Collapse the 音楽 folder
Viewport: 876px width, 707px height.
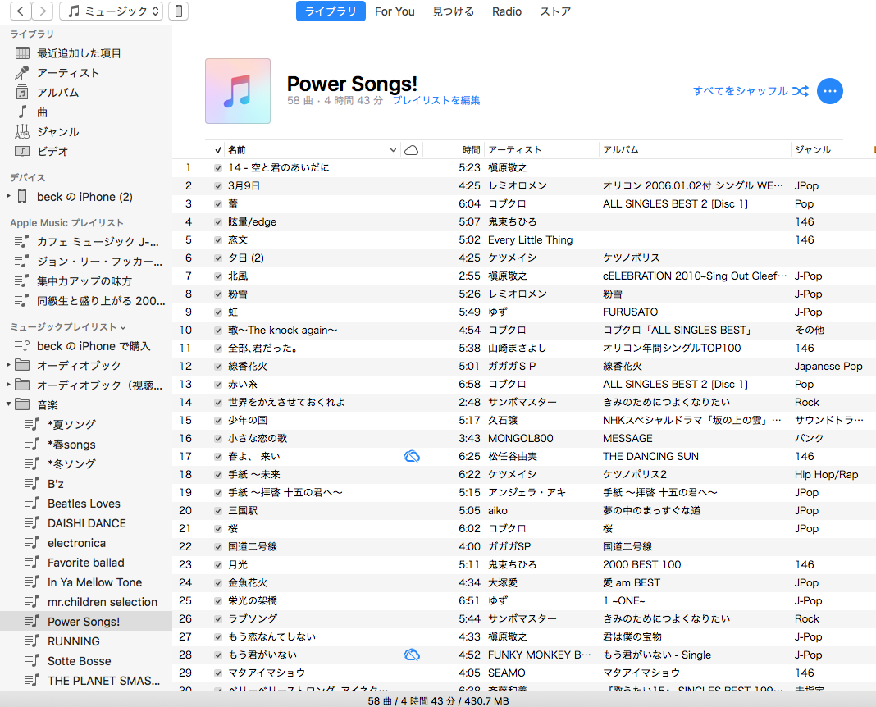(x=9, y=404)
